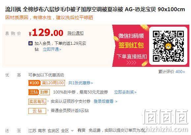
Task: Click the 云钻 outlined tag for member rebate
Action: [37, 111]
